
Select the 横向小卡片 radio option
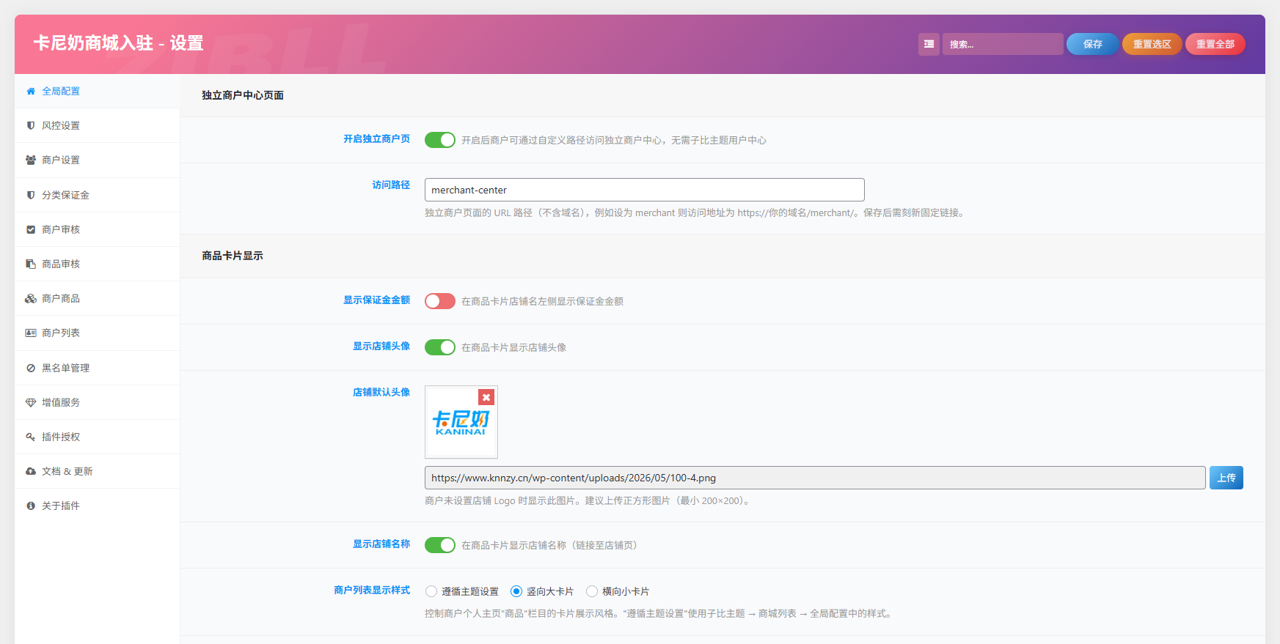click(592, 591)
